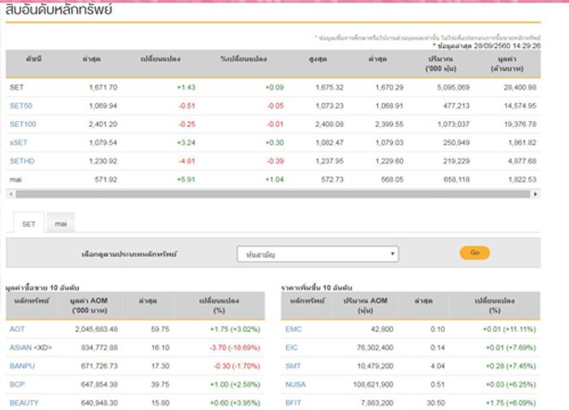Click the scrollbar left arrow
The width and height of the screenshot is (569, 410).
pyautogui.click(x=11, y=194)
